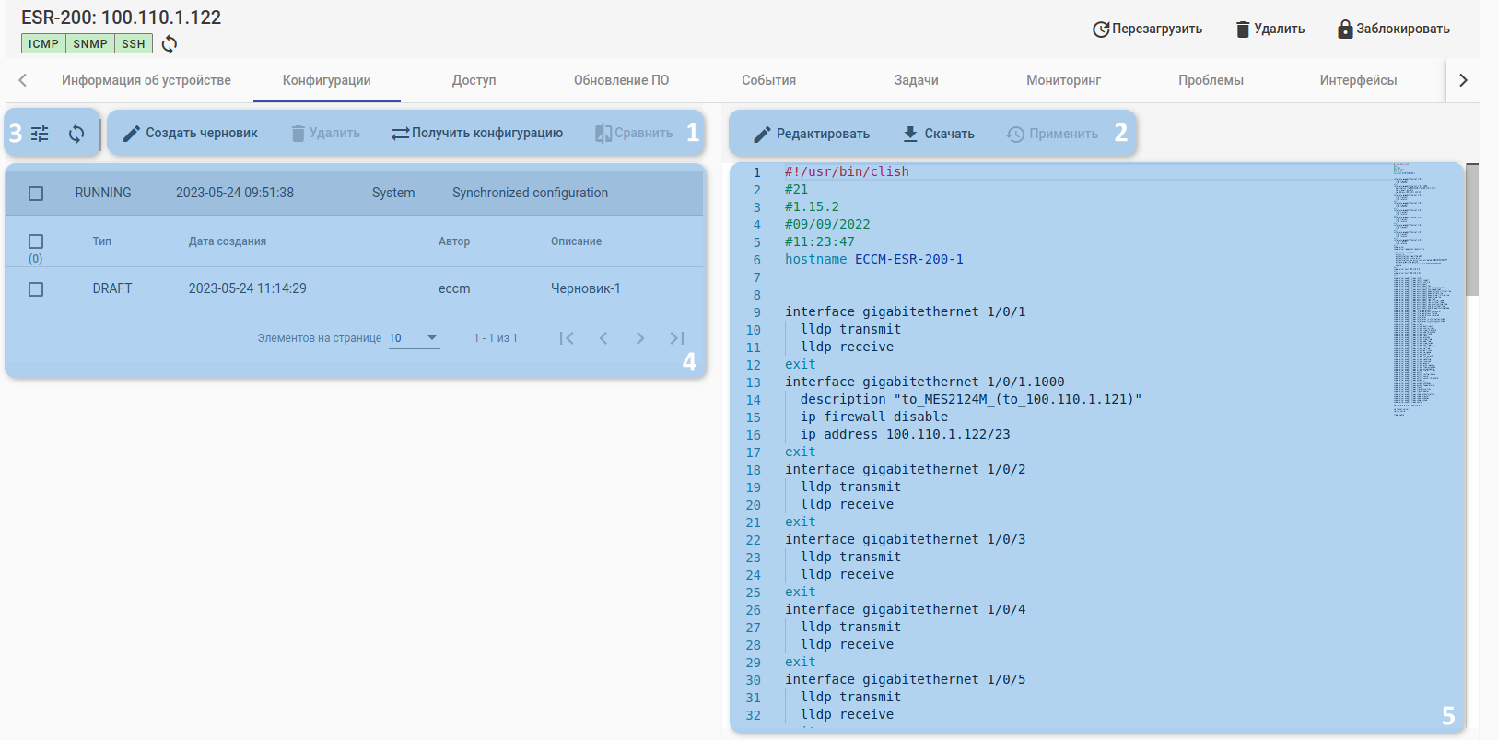The width and height of the screenshot is (1498, 740).
Task: Switch to the Мониторинг tab
Action: 1063,80
